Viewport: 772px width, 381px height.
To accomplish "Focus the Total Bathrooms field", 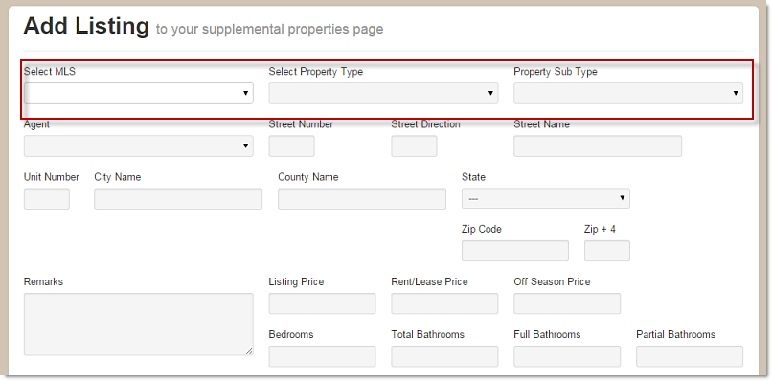I will pyautogui.click(x=444, y=356).
